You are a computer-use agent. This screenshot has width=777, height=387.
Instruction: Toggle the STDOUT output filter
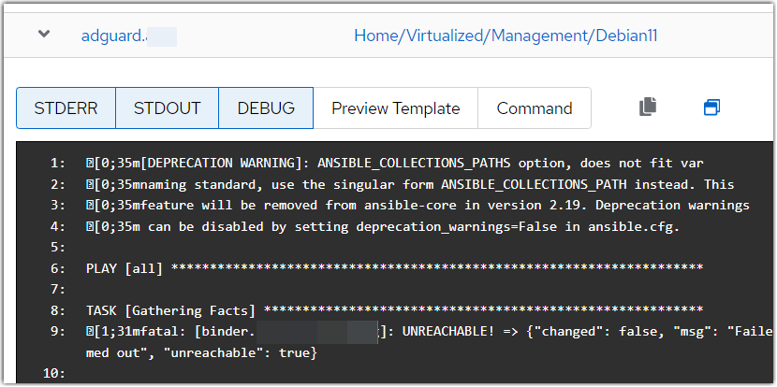pyautogui.click(x=167, y=108)
